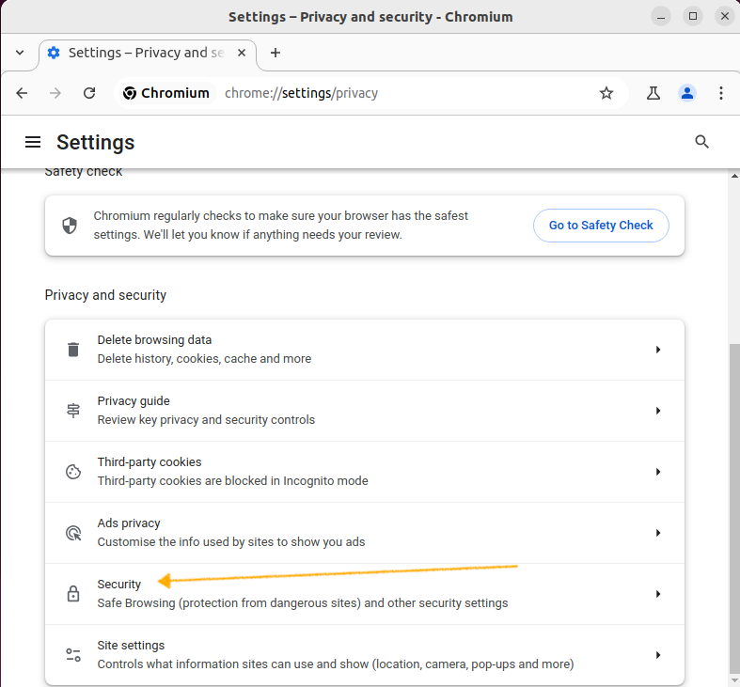740x687 pixels.
Task: Select the Settings – Privacy and security tab
Action: tap(148, 53)
